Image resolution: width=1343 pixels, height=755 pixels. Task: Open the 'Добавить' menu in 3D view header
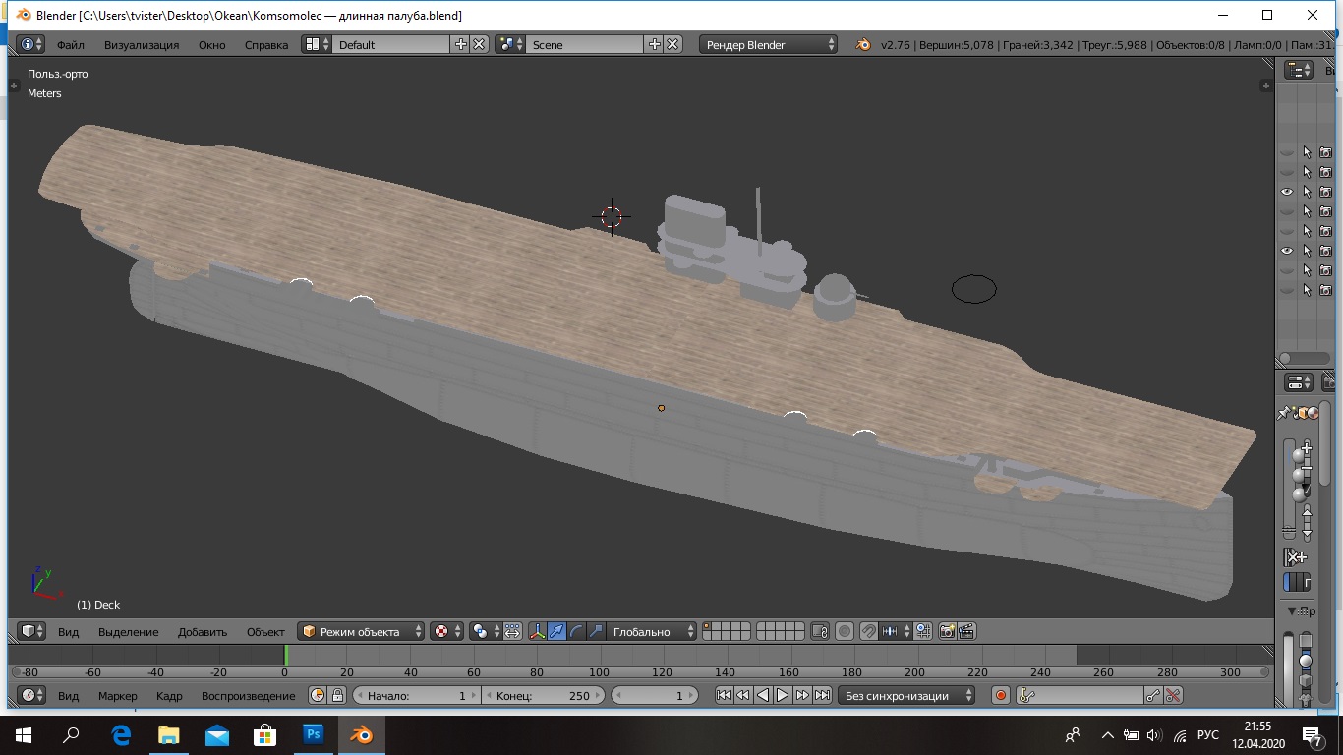(202, 631)
